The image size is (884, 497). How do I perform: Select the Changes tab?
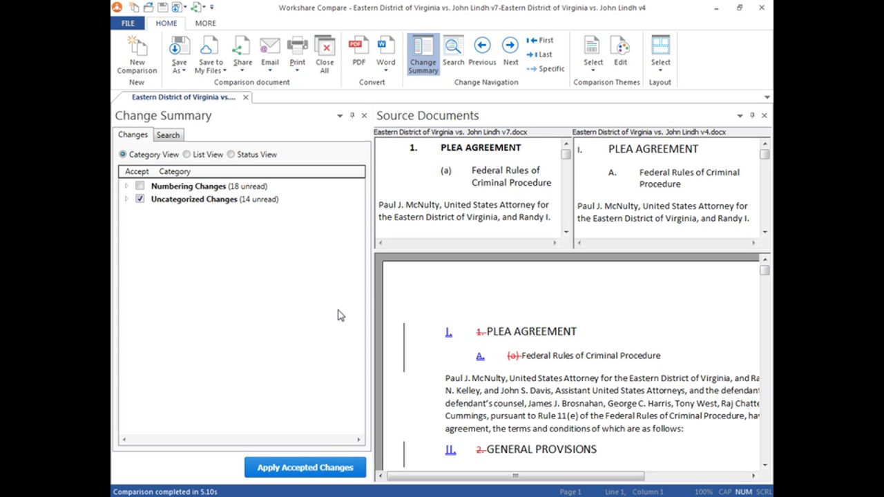click(133, 135)
